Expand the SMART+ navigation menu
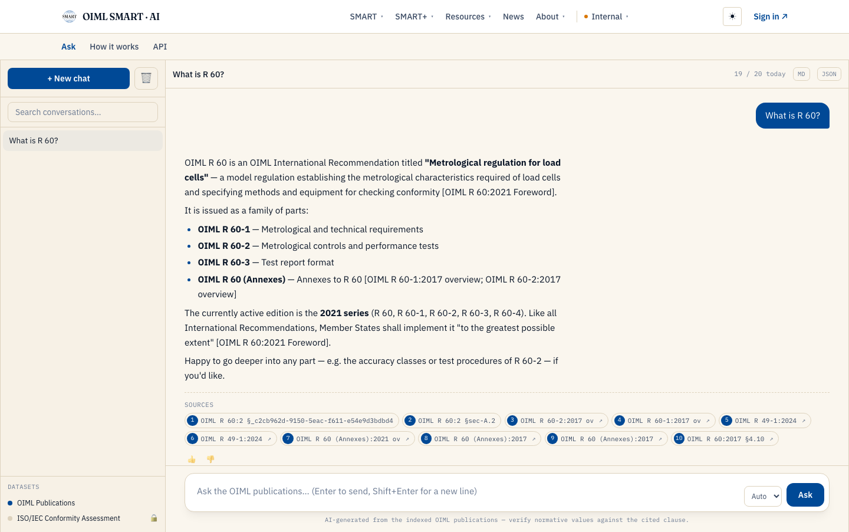Viewport: 849px width, 532px height. pos(414,17)
